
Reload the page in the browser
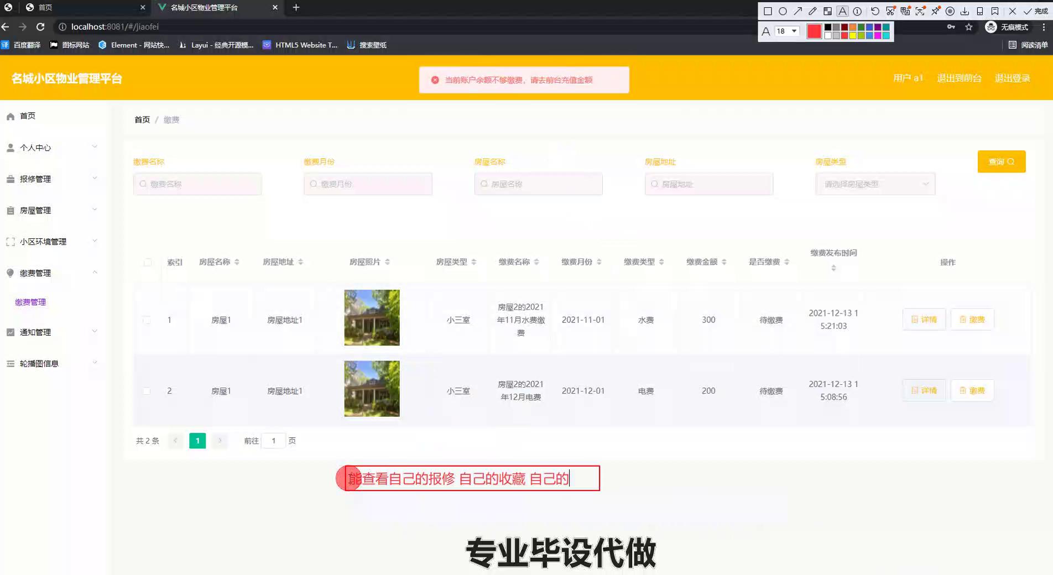[40, 27]
